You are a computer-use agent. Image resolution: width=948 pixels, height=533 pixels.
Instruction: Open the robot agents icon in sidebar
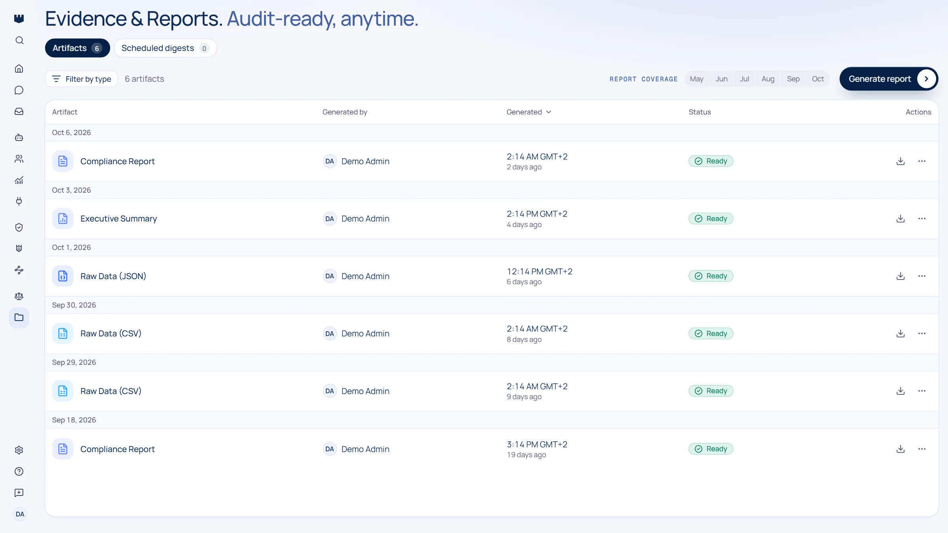(19, 137)
